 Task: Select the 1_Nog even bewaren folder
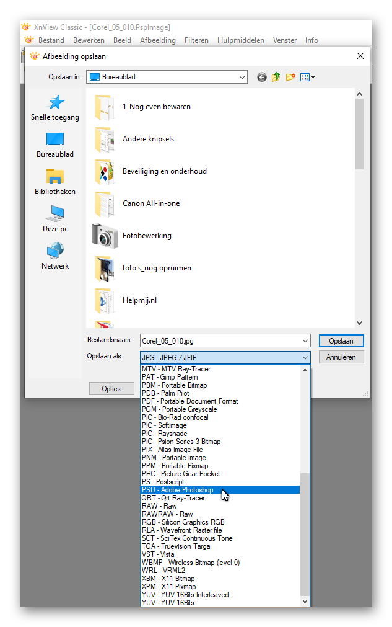[142, 107]
